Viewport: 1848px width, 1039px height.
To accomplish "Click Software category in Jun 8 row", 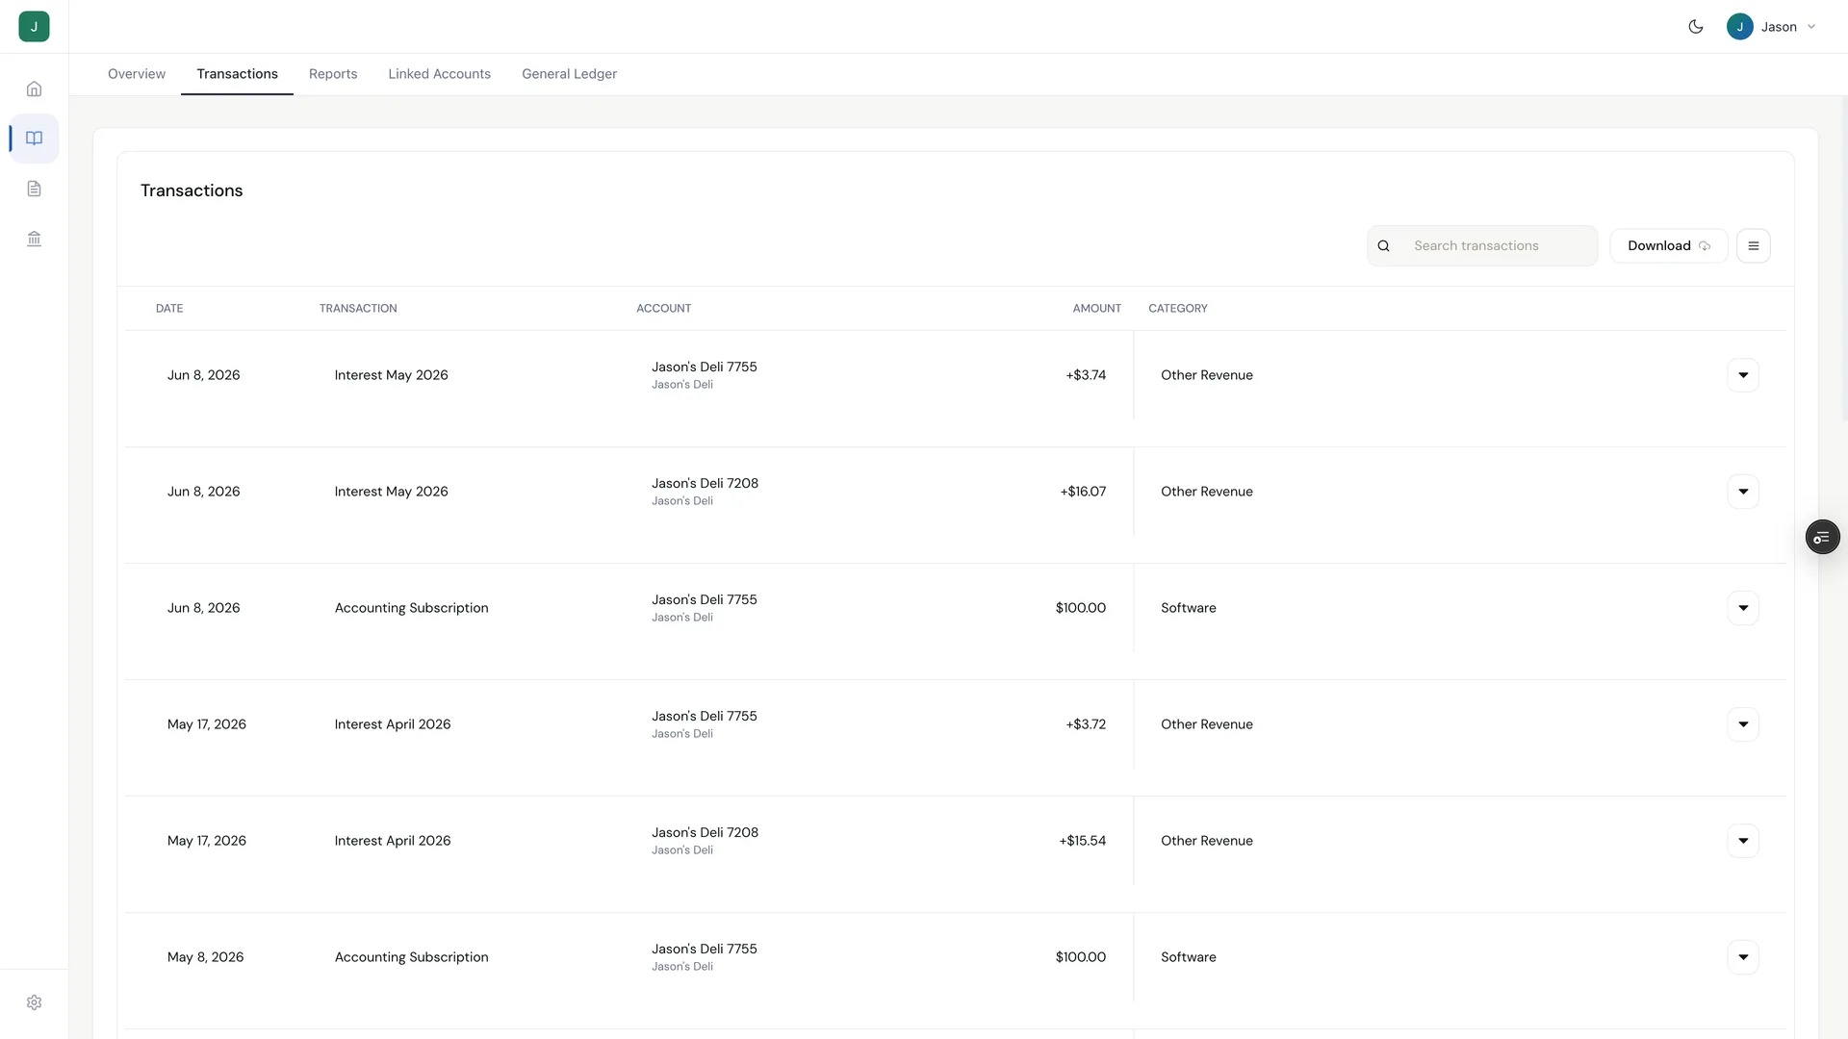I will [1188, 608].
